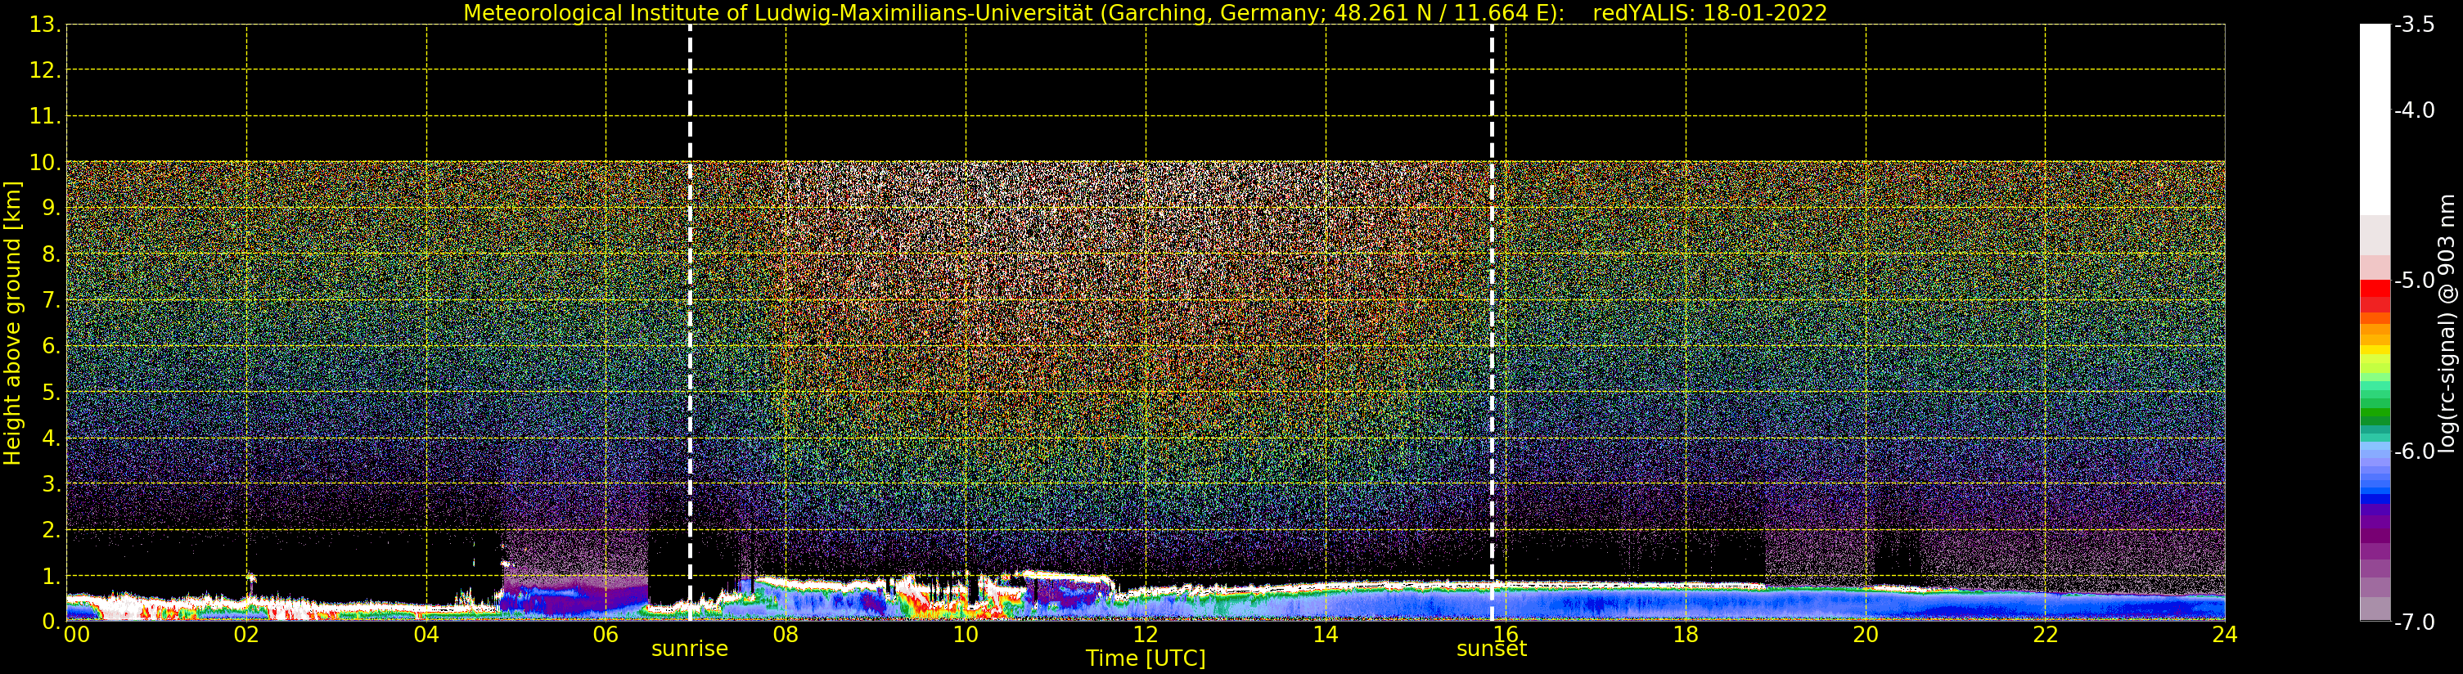Image resolution: width=2463 pixels, height=674 pixels.
Task: Click the '00' tick on the time axis
Action: (76, 634)
